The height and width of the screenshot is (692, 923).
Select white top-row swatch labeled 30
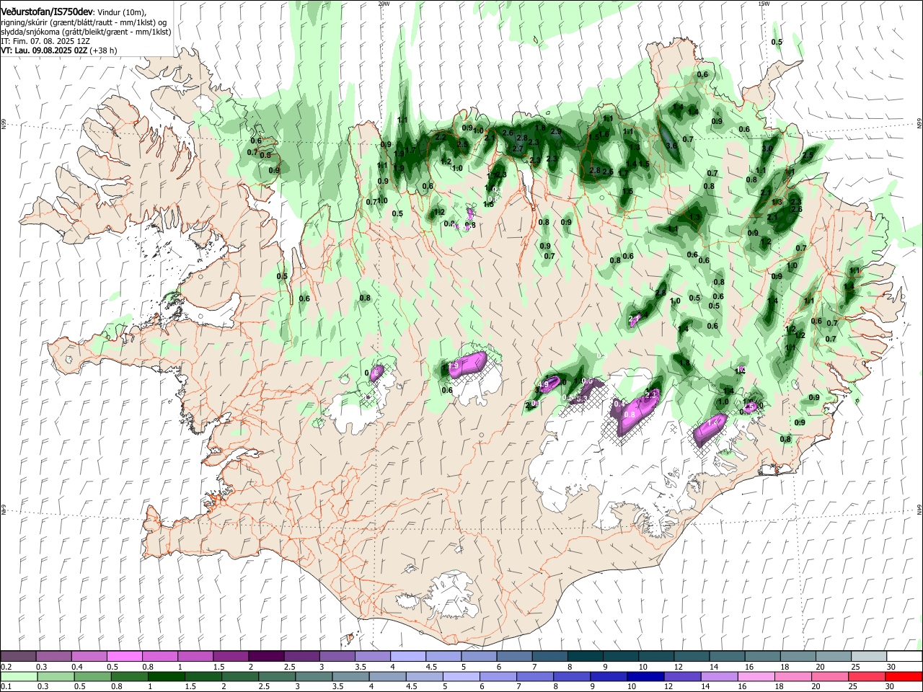[x=904, y=657]
